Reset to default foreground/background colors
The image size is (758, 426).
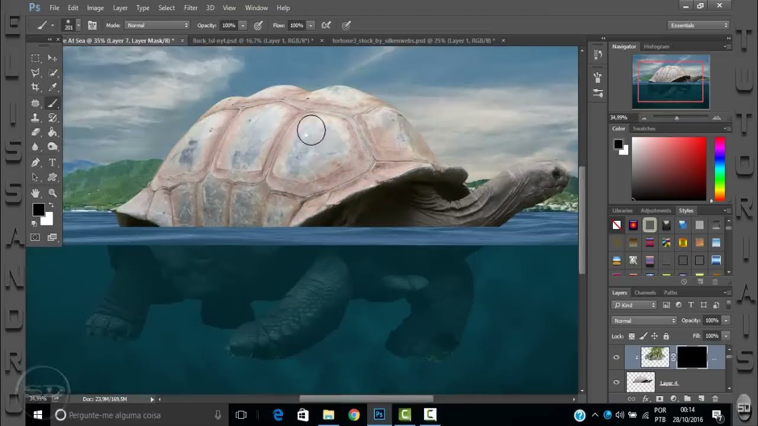click(34, 223)
